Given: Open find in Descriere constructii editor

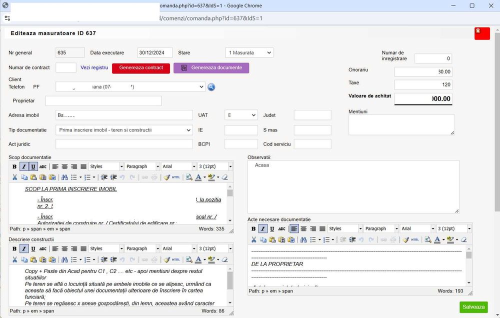Looking at the screenshot, I should click(64, 259).
